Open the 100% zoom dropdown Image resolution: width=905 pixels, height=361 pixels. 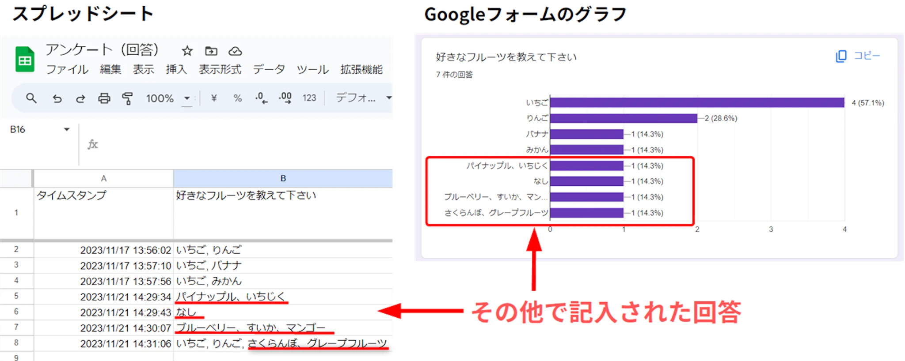pyautogui.click(x=187, y=98)
